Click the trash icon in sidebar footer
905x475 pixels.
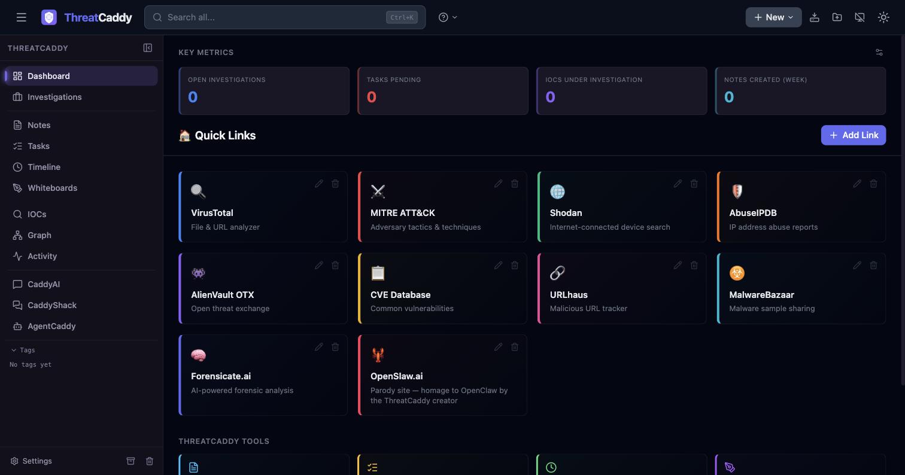150,461
